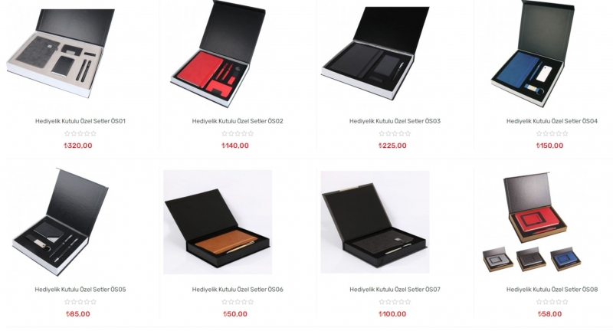
Task: Click the Hediyelik Kutulu Özel Setler ÖS01 title
Action: 80,121
